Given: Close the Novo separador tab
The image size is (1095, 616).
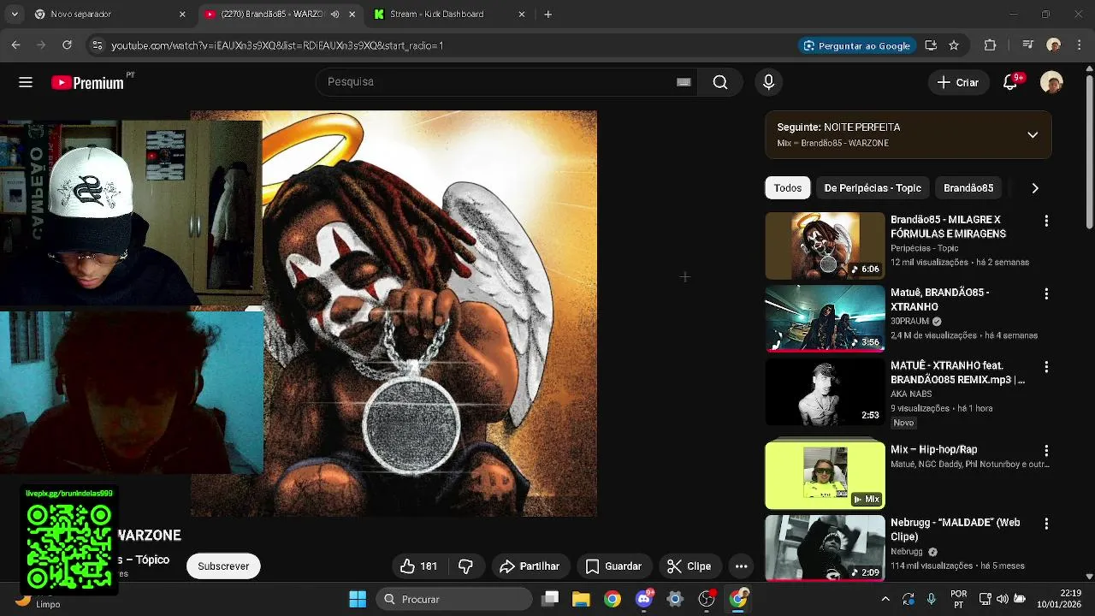Looking at the screenshot, I should [x=182, y=15].
